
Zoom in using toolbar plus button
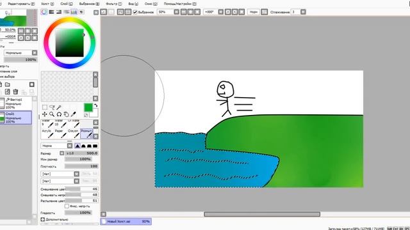coord(190,12)
